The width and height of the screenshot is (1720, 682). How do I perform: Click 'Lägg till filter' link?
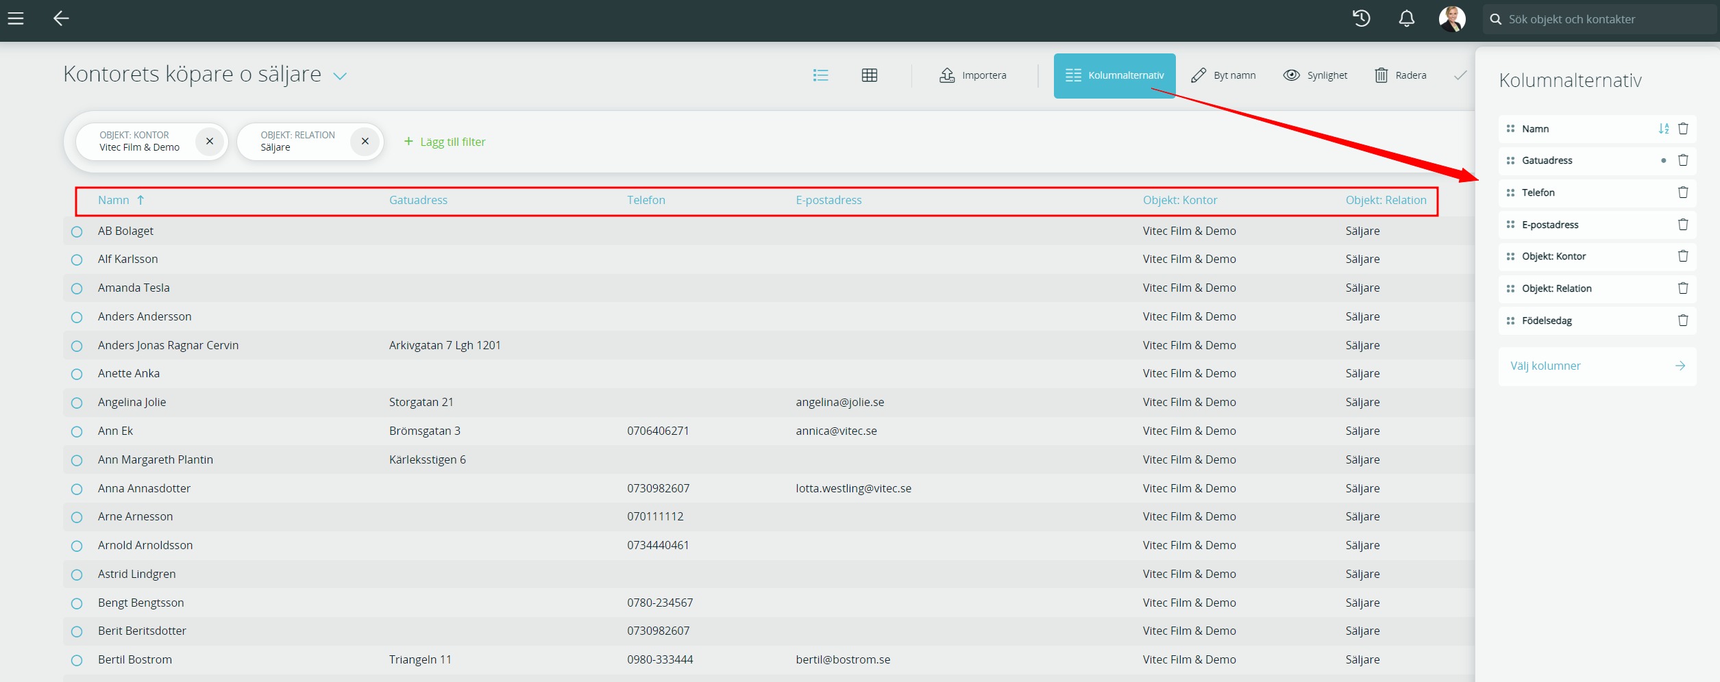pos(445,142)
